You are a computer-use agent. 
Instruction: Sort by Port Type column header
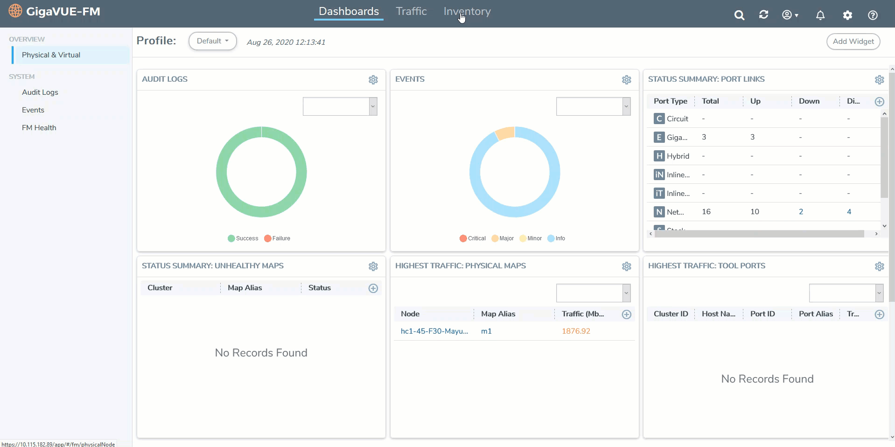pyautogui.click(x=670, y=101)
